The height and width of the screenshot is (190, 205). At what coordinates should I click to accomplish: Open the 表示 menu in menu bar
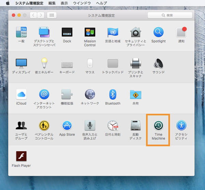(x=64, y=3)
